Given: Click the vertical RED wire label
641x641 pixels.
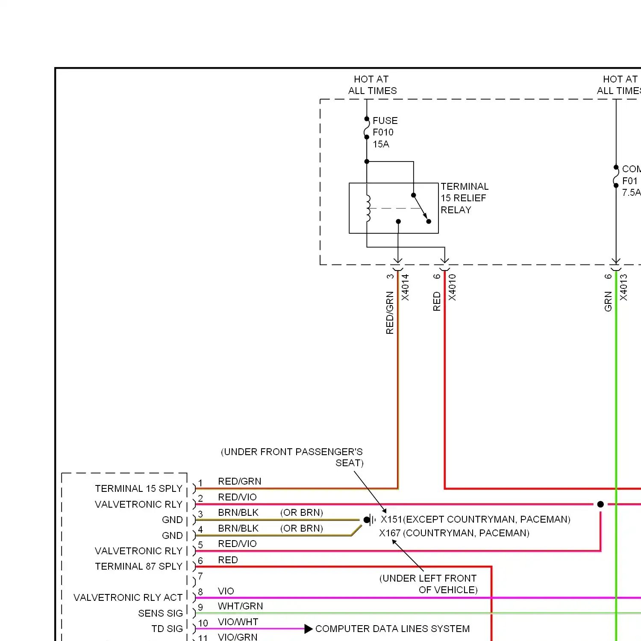Looking at the screenshot, I should point(436,301).
